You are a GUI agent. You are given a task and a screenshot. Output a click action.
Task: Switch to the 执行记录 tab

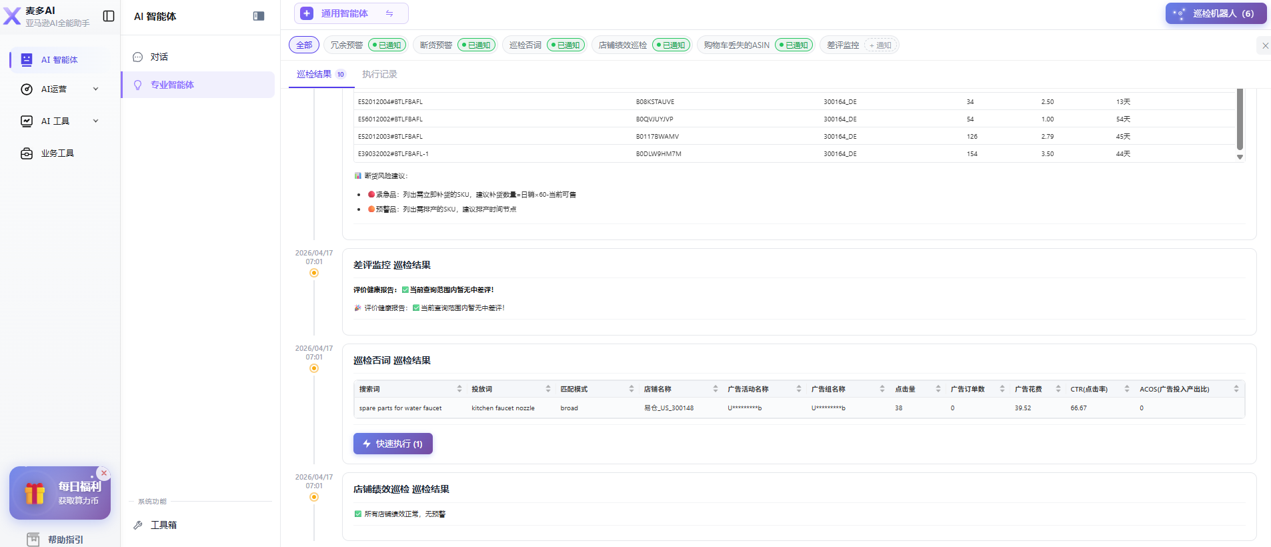(x=379, y=74)
